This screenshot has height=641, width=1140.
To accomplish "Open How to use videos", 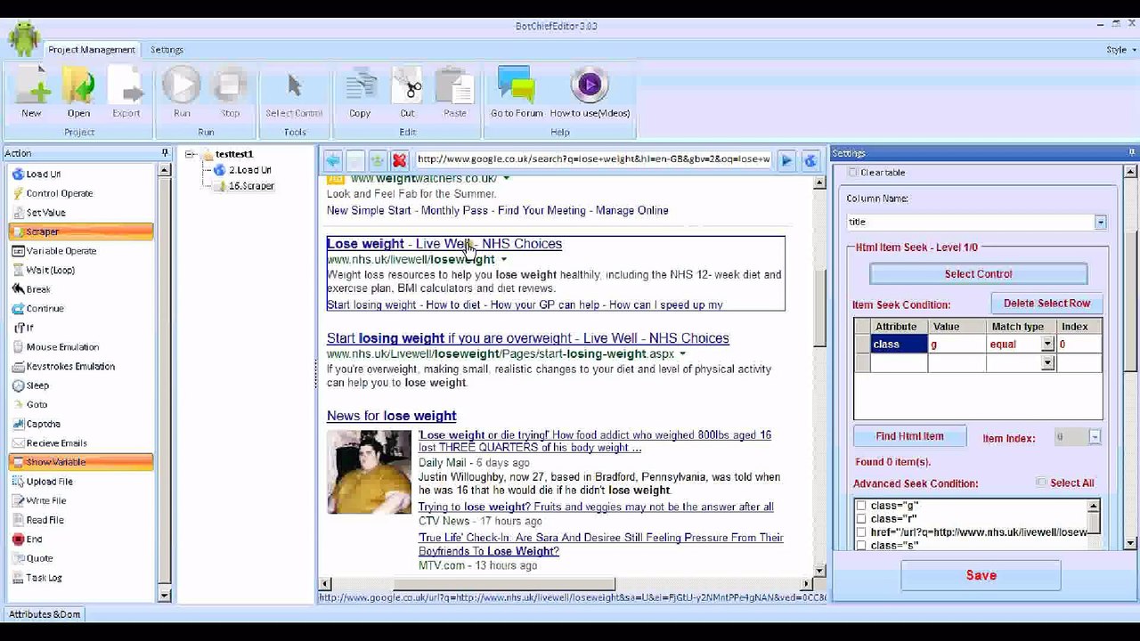I will click(x=590, y=92).
